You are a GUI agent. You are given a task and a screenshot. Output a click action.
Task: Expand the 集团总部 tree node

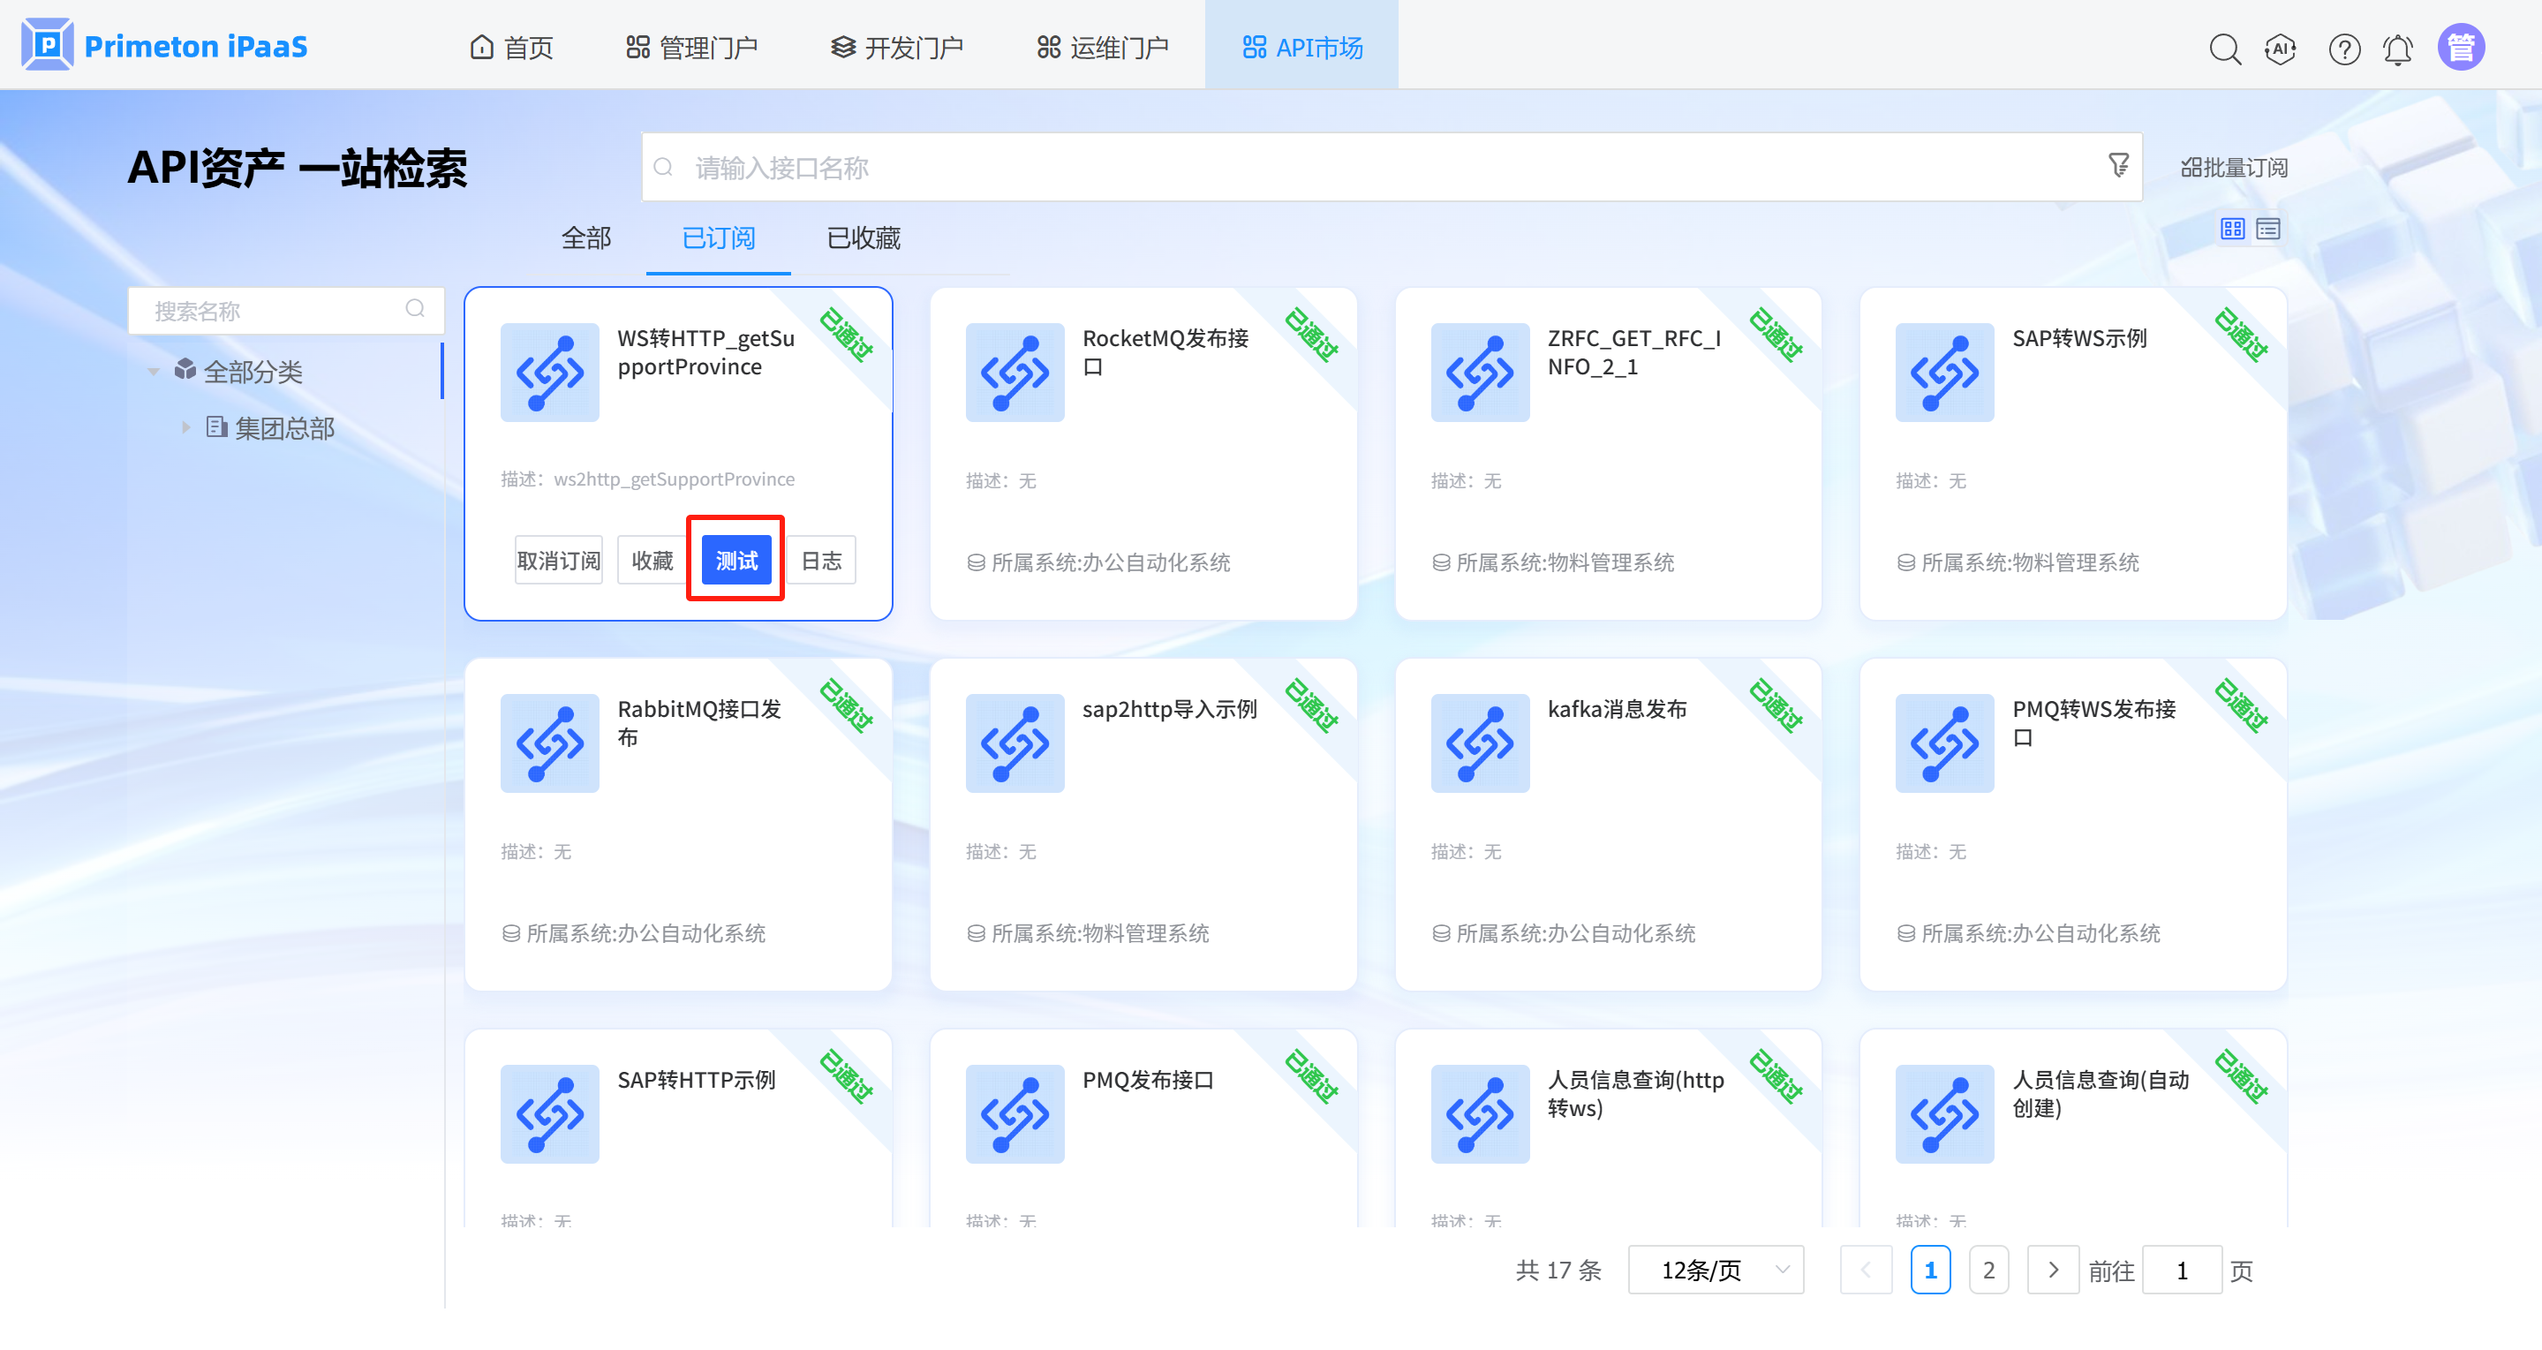(185, 427)
